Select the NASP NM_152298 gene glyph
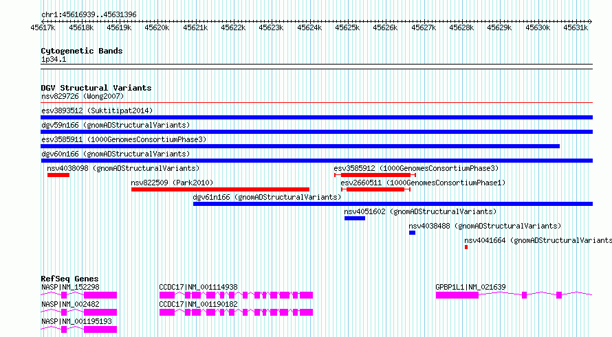 [x=79, y=295]
